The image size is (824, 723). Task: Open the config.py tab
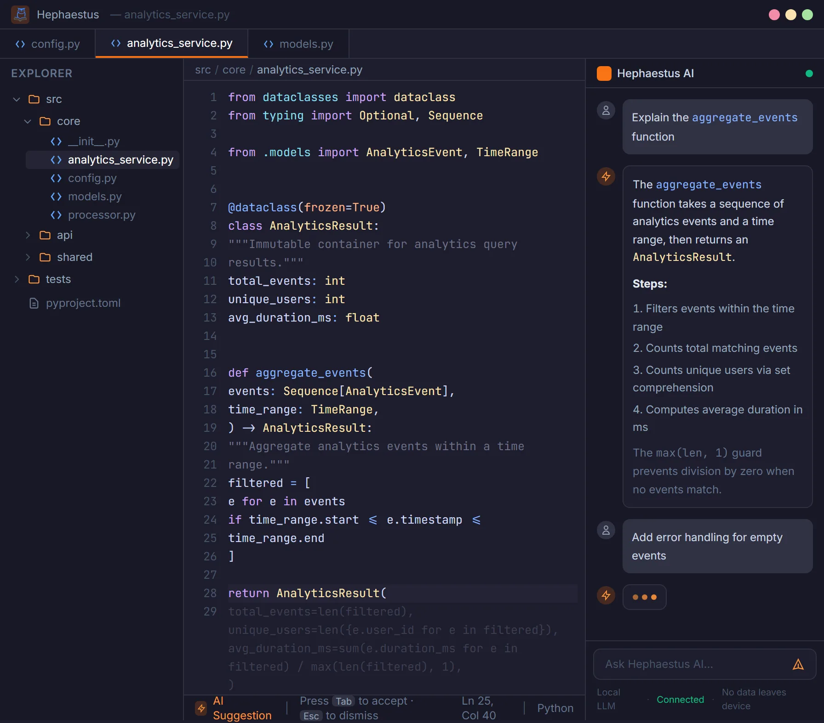pos(48,44)
